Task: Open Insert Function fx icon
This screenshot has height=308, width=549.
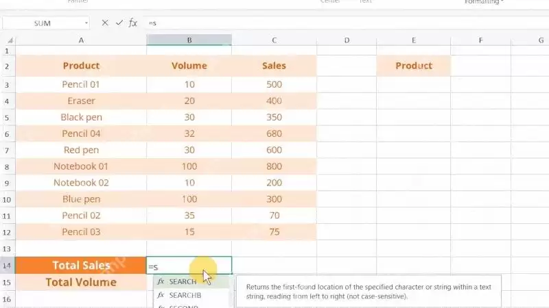Action: 132,23
